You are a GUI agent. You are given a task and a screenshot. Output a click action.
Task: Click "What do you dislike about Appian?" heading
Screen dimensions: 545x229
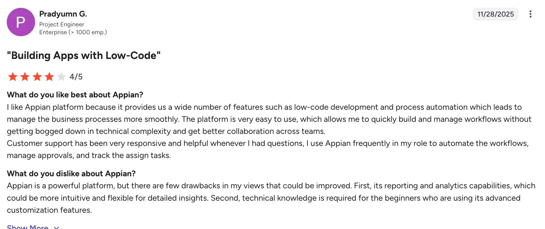click(x=71, y=173)
